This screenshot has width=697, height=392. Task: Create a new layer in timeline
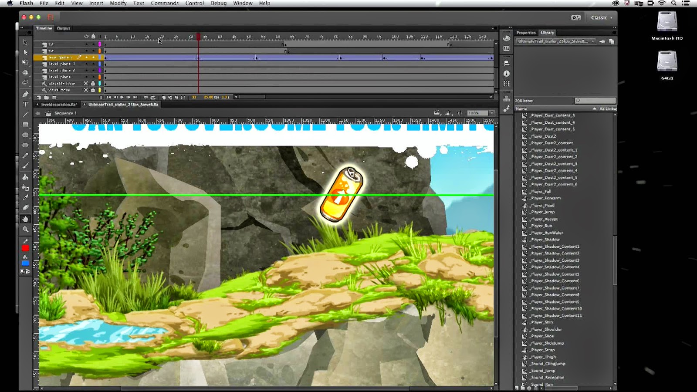pyautogui.click(x=39, y=97)
